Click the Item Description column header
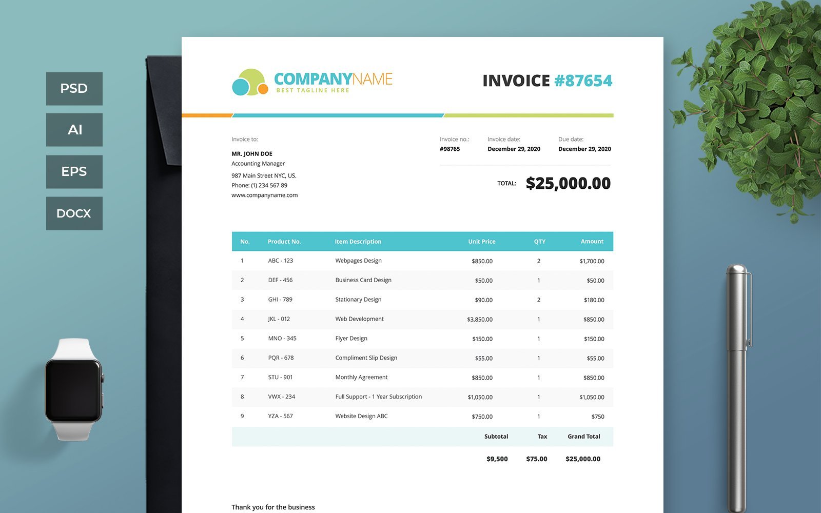The image size is (821, 513). [x=358, y=242]
